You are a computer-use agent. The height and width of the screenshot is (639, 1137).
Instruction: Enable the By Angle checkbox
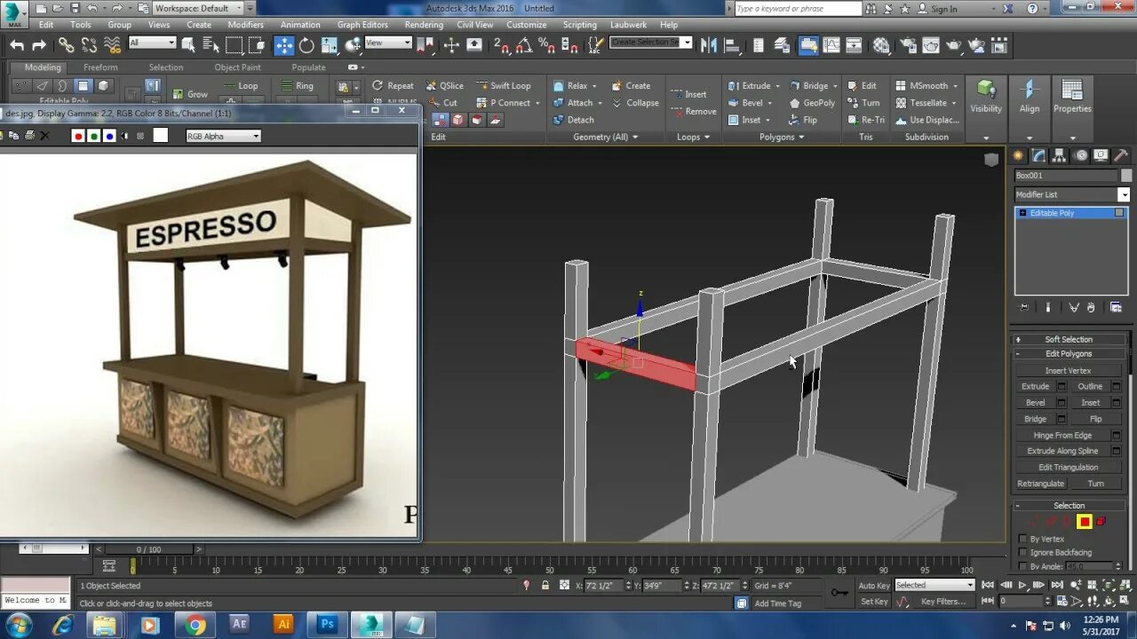click(1023, 566)
